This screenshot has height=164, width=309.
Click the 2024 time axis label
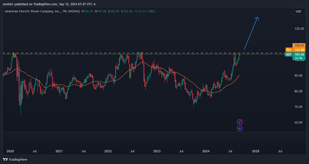pyautogui.click(x=206, y=151)
